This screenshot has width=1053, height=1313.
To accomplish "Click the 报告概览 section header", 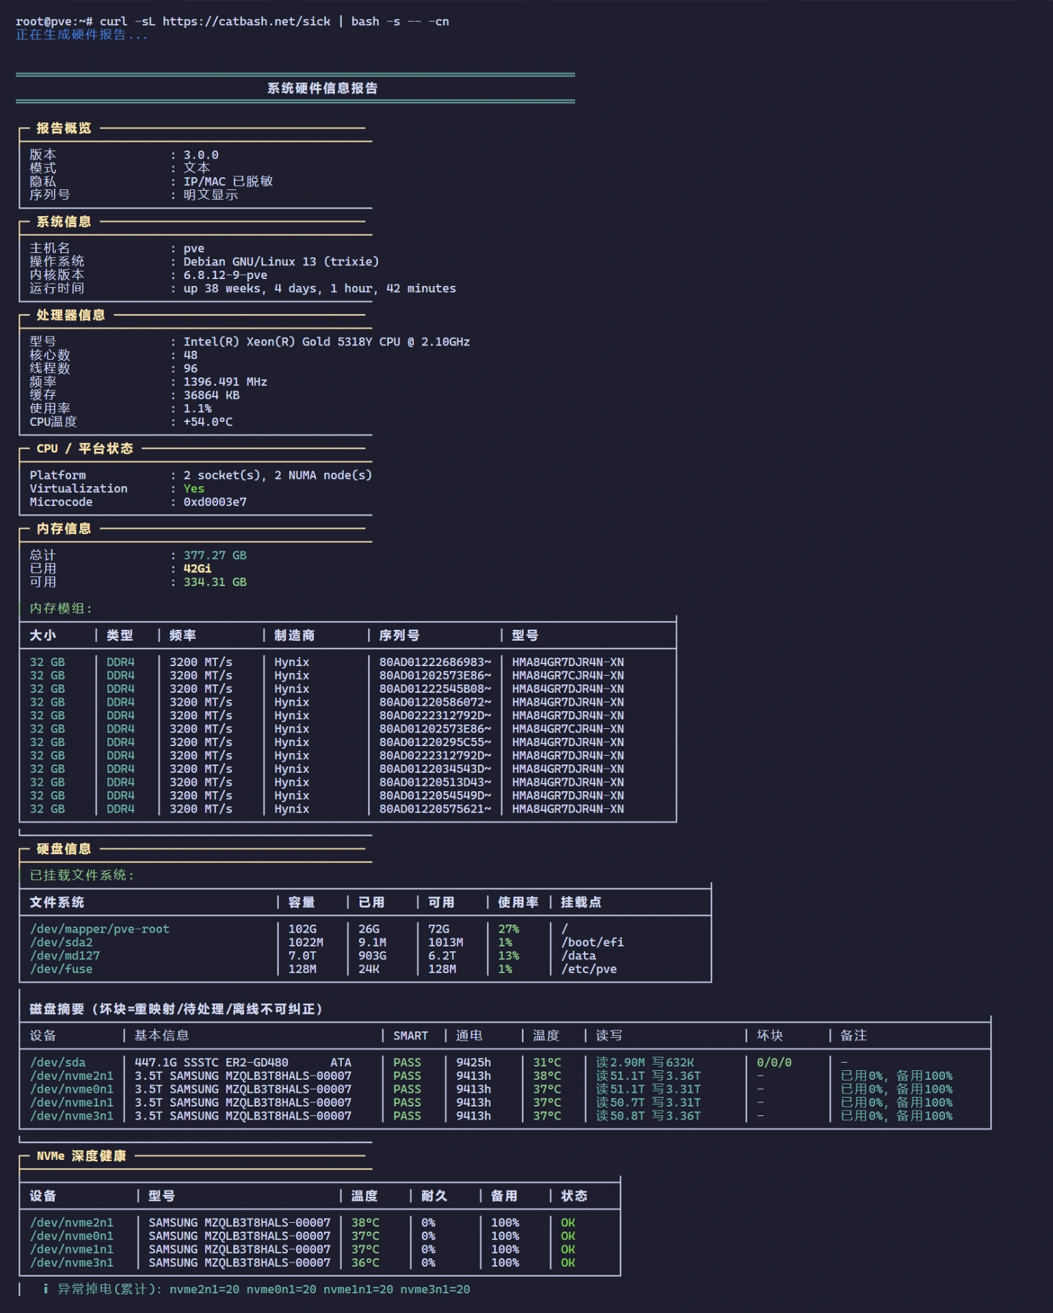I will click(64, 128).
